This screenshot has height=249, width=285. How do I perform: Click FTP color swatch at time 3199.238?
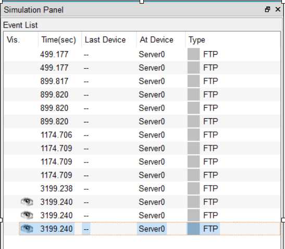194,188
